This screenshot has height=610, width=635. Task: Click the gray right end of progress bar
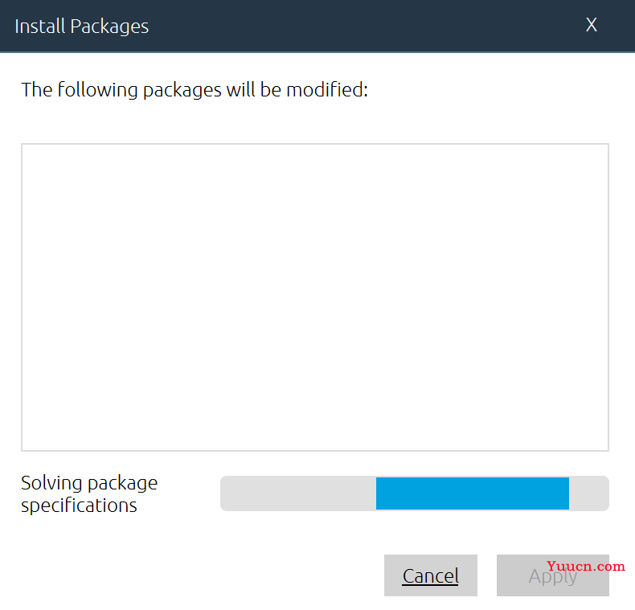pos(589,493)
